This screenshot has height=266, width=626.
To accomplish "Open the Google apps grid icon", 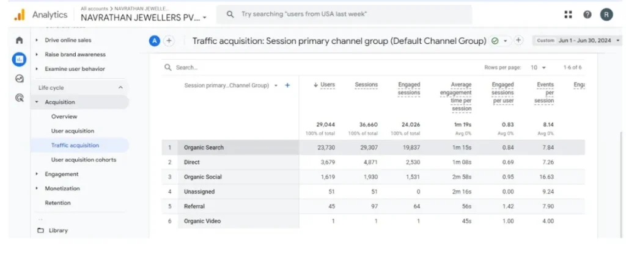I will pyautogui.click(x=568, y=15).
